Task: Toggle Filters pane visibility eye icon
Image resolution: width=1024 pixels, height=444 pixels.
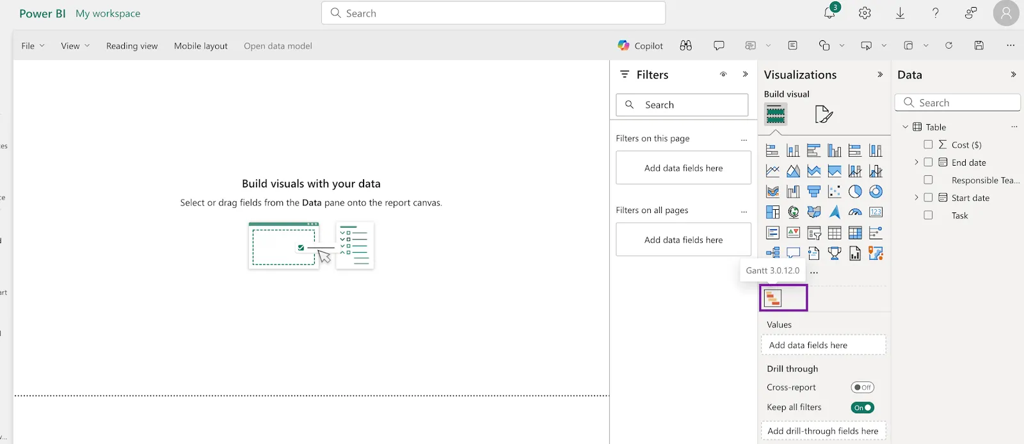Action: tap(723, 74)
